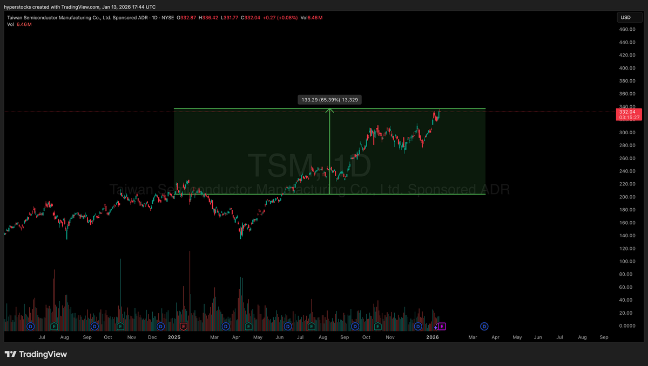Click the earnings E marker below Aug 2024
The width and height of the screenshot is (648, 366).
tap(54, 326)
